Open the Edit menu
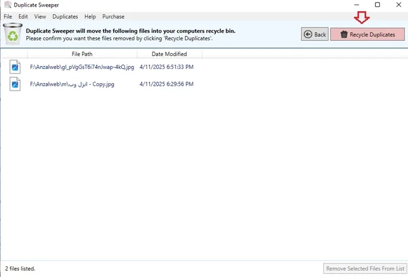Viewport: 408px width, 277px height. (23, 17)
